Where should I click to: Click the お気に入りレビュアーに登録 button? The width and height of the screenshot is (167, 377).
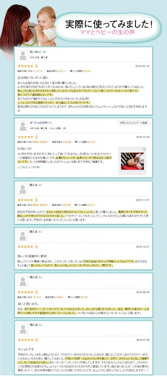point(133,123)
